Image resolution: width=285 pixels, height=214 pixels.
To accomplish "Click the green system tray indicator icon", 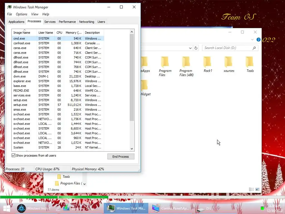I will [x=262, y=208].
